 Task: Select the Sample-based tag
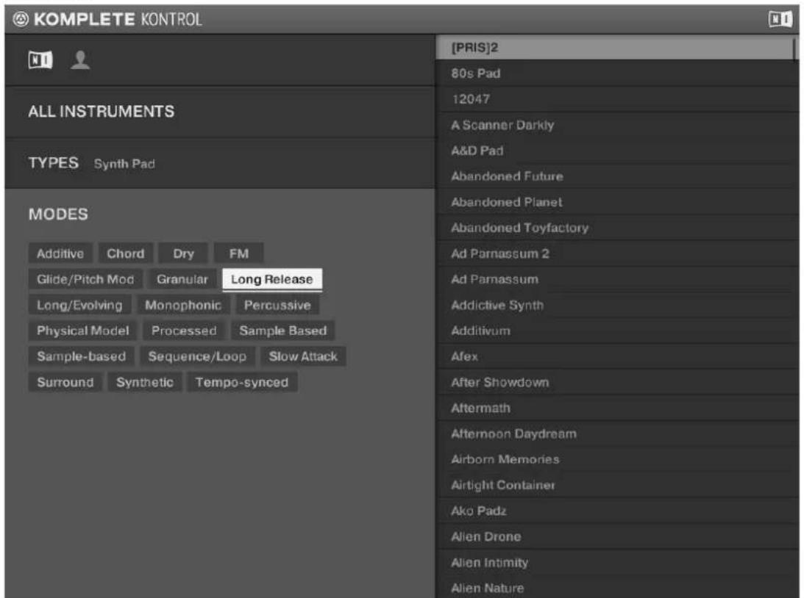(x=81, y=356)
